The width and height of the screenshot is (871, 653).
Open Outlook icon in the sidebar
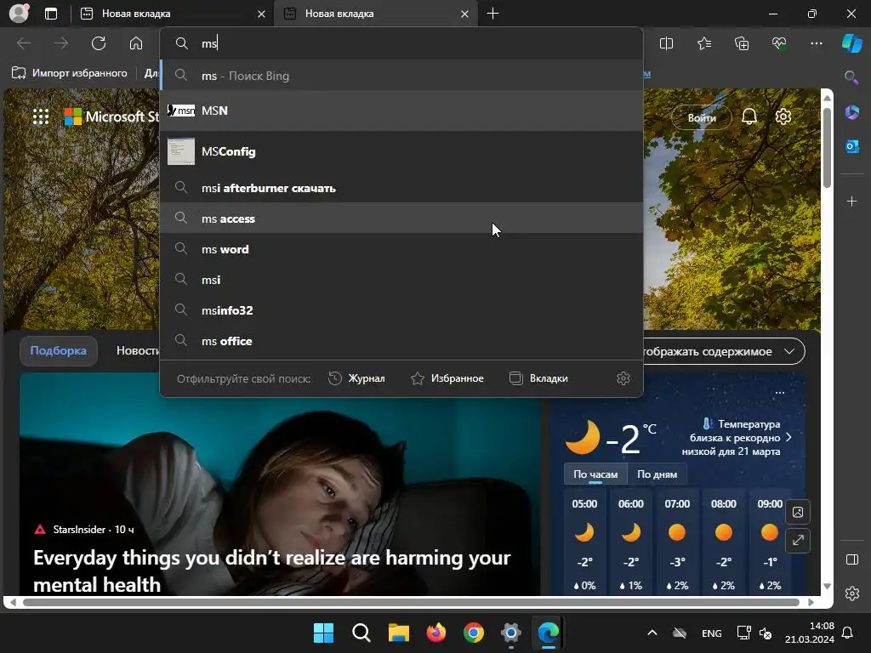coord(852,146)
